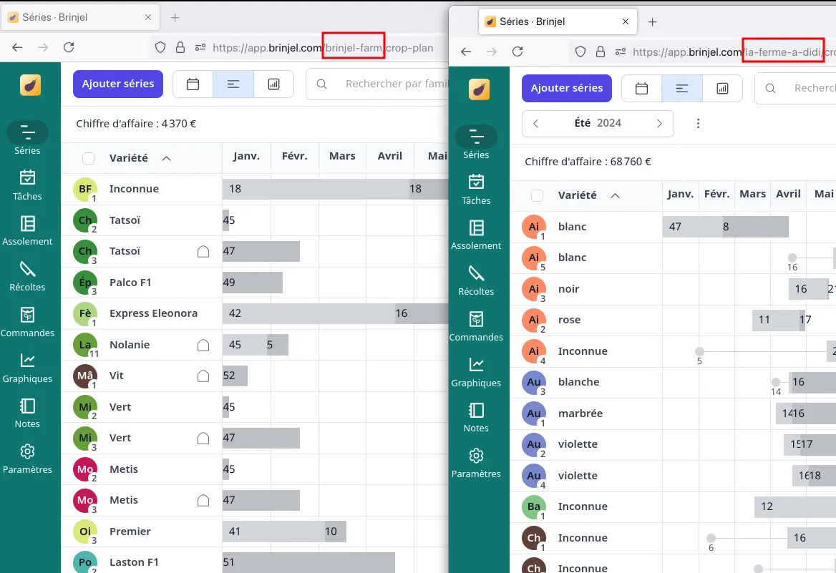The width and height of the screenshot is (836, 573).
Task: Go to Récoltes in the left window's sidebar
Action: click(27, 276)
